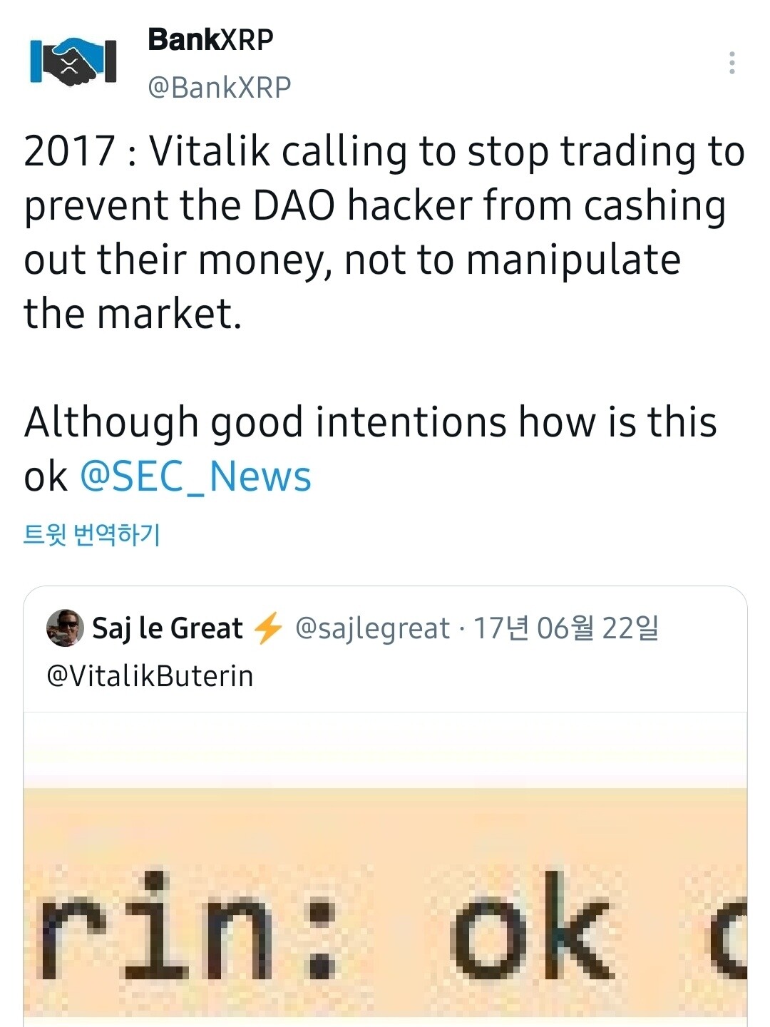Viewport: 770px width, 1027px height.
Task: Tap the @sajlegreat handle
Action: [x=372, y=628]
